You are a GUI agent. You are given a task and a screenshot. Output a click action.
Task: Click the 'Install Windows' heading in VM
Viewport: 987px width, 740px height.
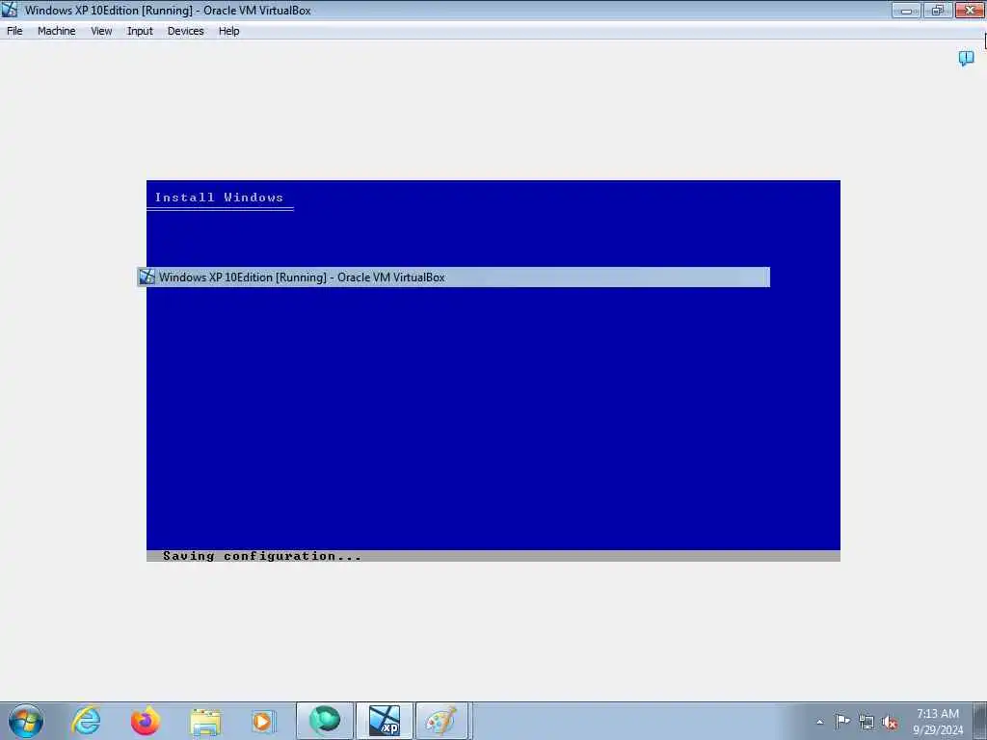pyautogui.click(x=219, y=197)
